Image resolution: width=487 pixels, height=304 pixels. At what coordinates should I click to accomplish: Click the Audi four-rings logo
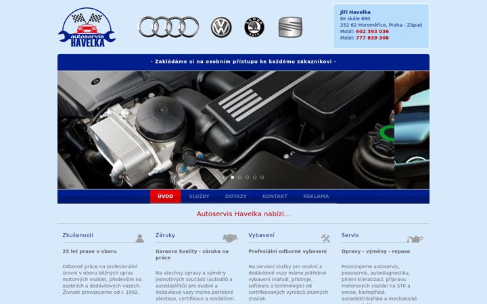tap(168, 27)
